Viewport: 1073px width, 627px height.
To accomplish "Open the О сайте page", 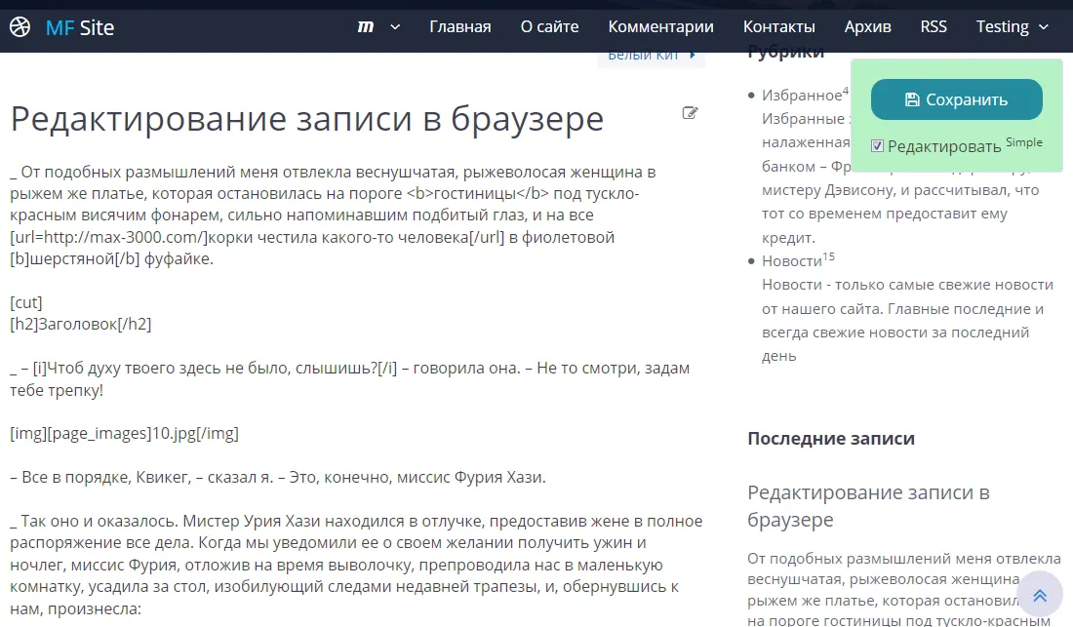I will [x=549, y=27].
